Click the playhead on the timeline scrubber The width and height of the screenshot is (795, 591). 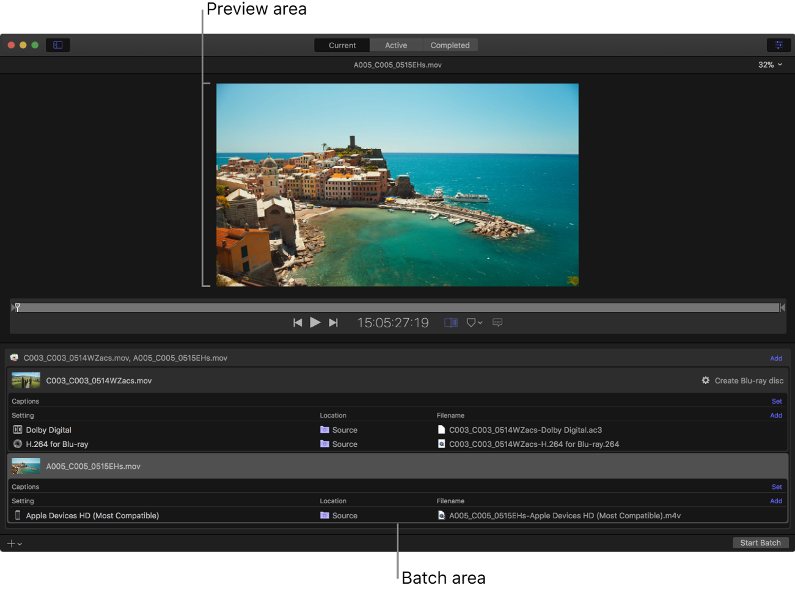18,307
